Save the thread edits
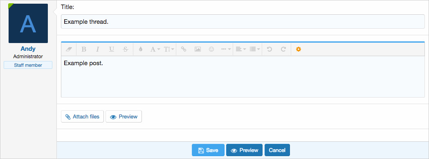429x159 pixels. click(208, 150)
